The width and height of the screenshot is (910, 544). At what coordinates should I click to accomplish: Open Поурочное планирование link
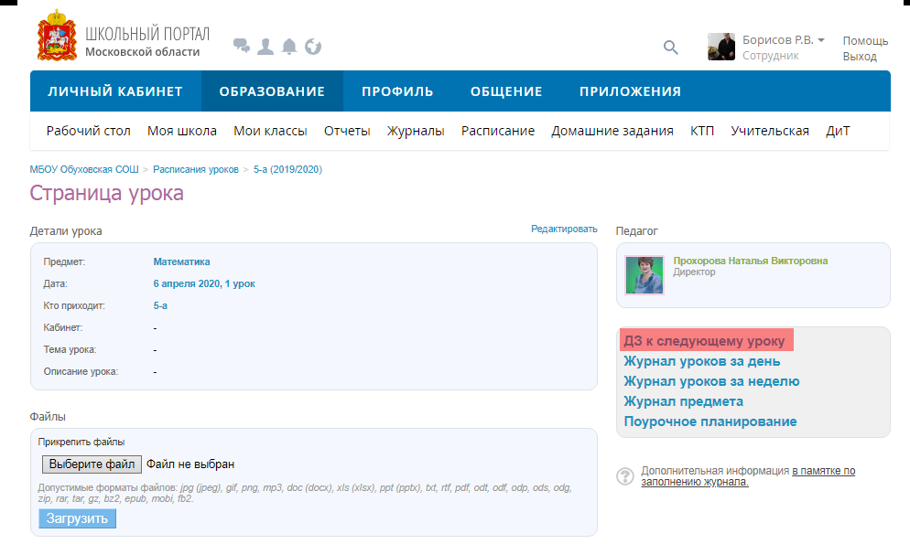(710, 421)
